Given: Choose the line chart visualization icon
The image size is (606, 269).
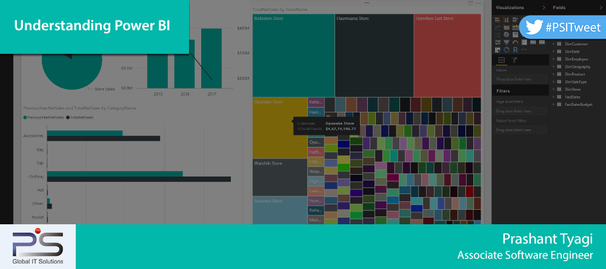Looking at the screenshot, I should point(498,27).
